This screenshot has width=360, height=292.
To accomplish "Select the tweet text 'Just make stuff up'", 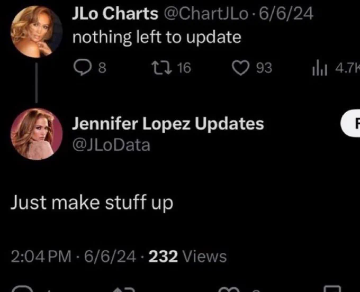I will tap(92, 203).
